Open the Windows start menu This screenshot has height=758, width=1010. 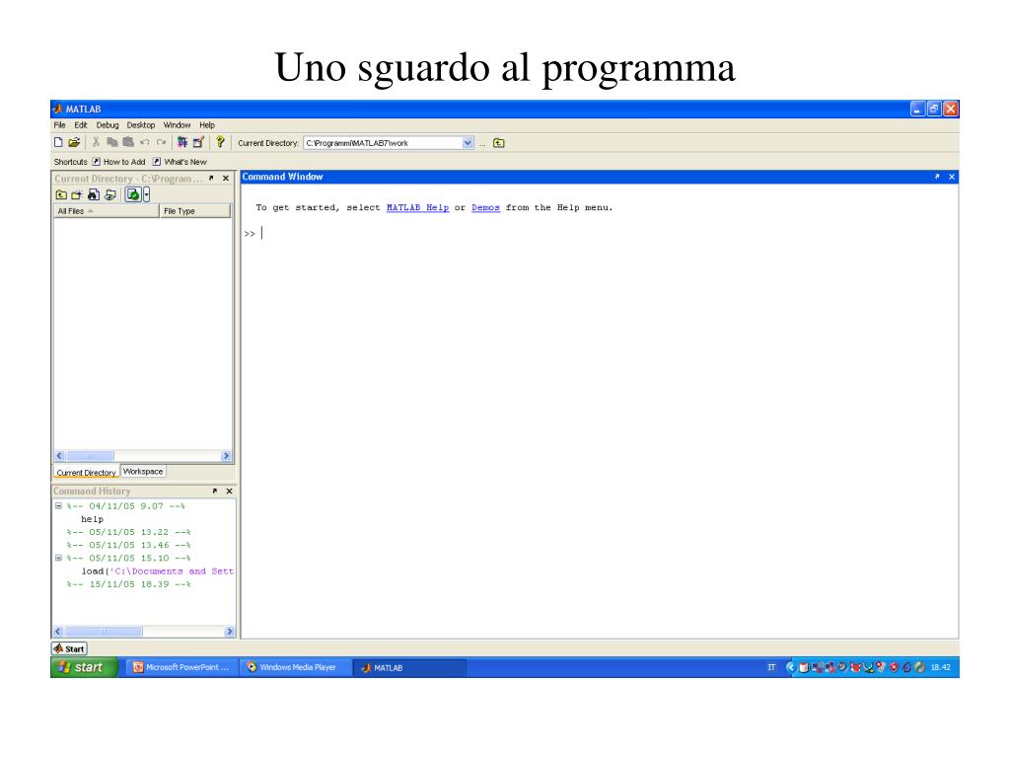pos(84,668)
